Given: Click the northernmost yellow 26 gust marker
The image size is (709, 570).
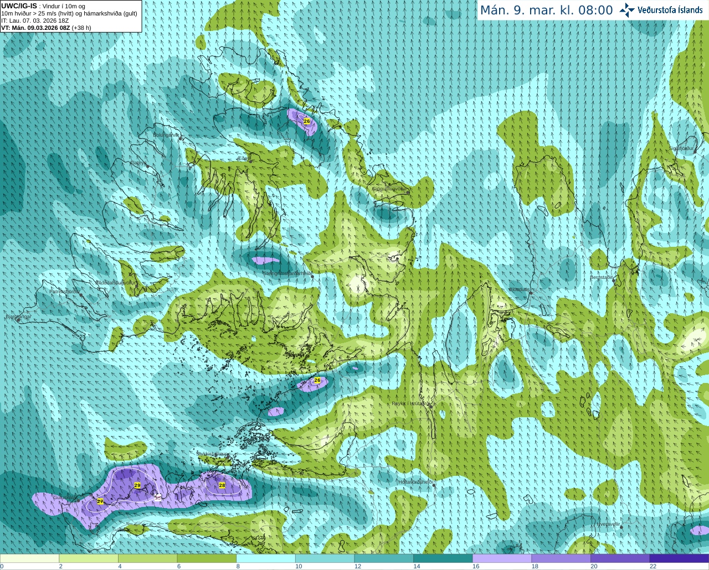Looking at the screenshot, I should (307, 121).
